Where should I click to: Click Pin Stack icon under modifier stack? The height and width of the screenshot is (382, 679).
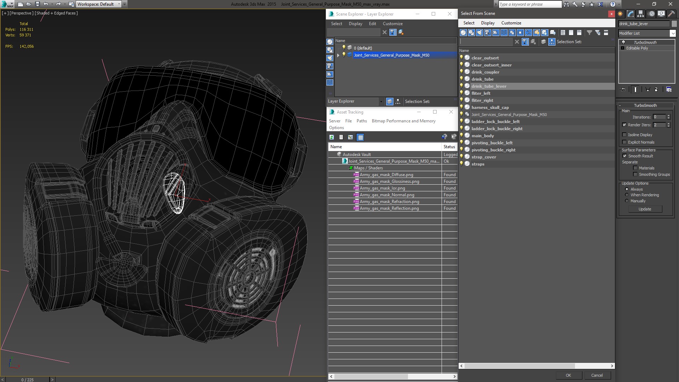(x=623, y=89)
